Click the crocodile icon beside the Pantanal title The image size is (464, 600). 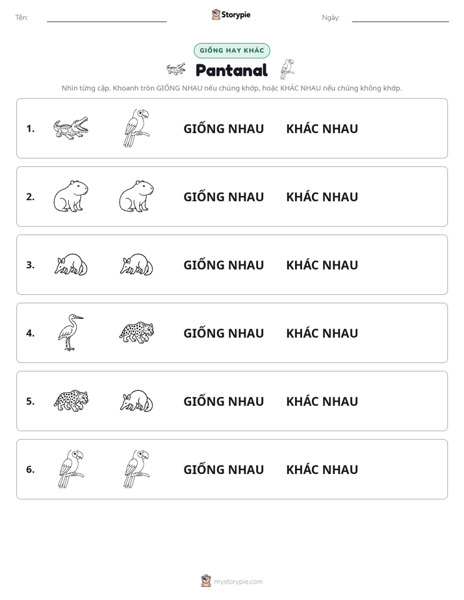[176, 69]
